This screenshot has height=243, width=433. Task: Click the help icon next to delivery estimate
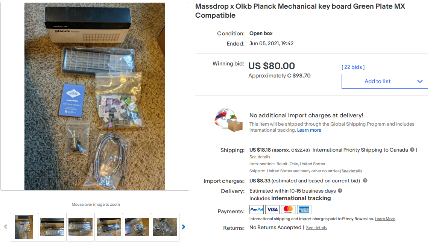click(x=340, y=191)
